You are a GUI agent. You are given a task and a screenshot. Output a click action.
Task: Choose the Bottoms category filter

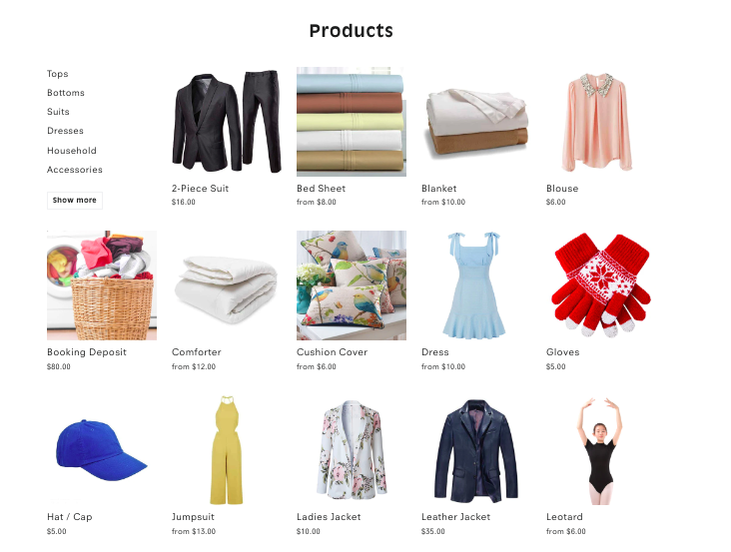[66, 93]
